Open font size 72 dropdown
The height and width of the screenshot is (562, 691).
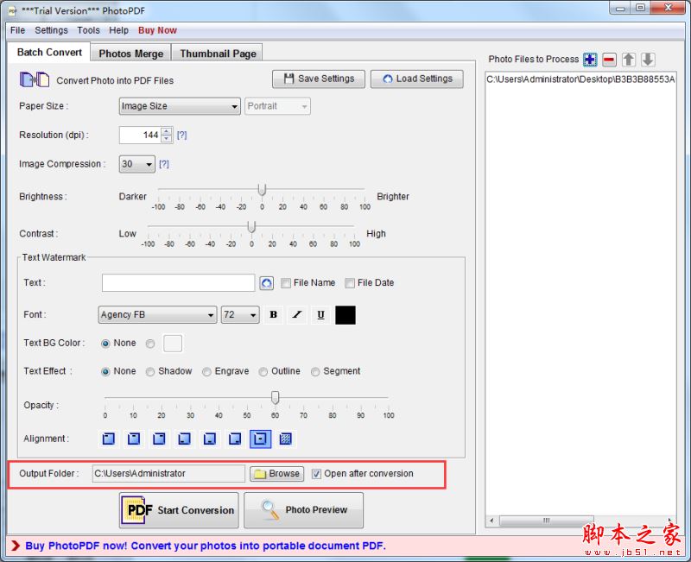240,315
